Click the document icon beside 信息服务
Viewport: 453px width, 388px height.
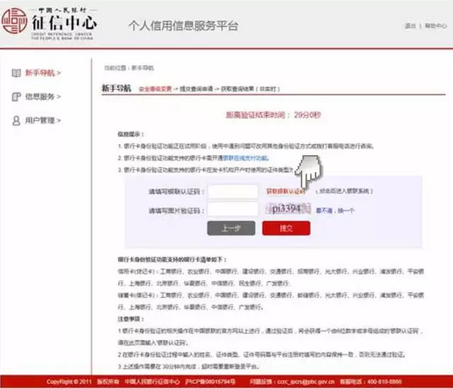point(16,96)
